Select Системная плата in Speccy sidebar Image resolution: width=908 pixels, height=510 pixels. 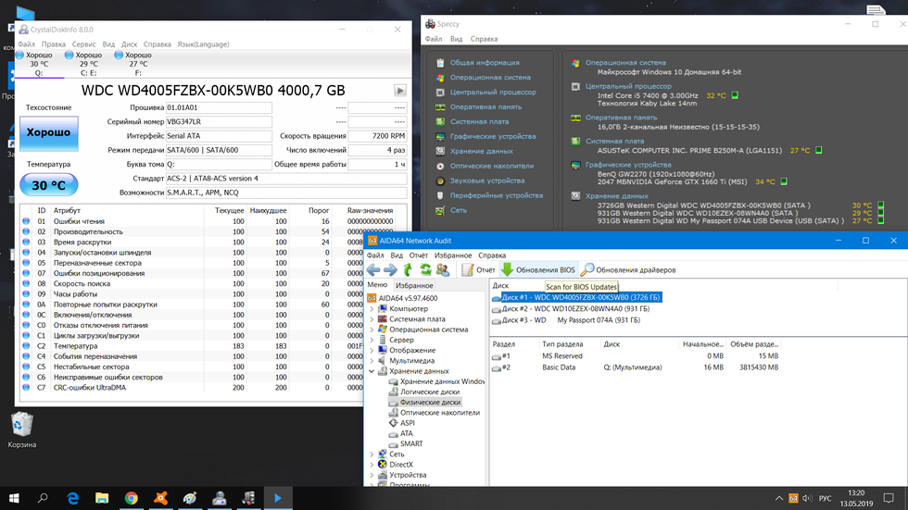click(x=480, y=121)
